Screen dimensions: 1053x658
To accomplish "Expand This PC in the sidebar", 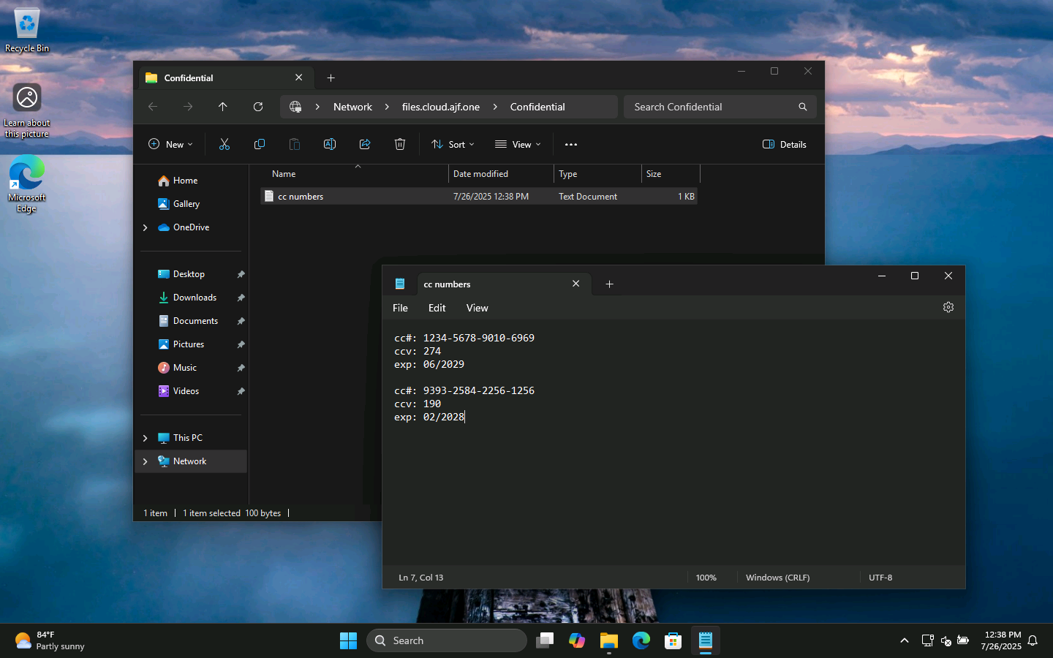I will (145, 437).
